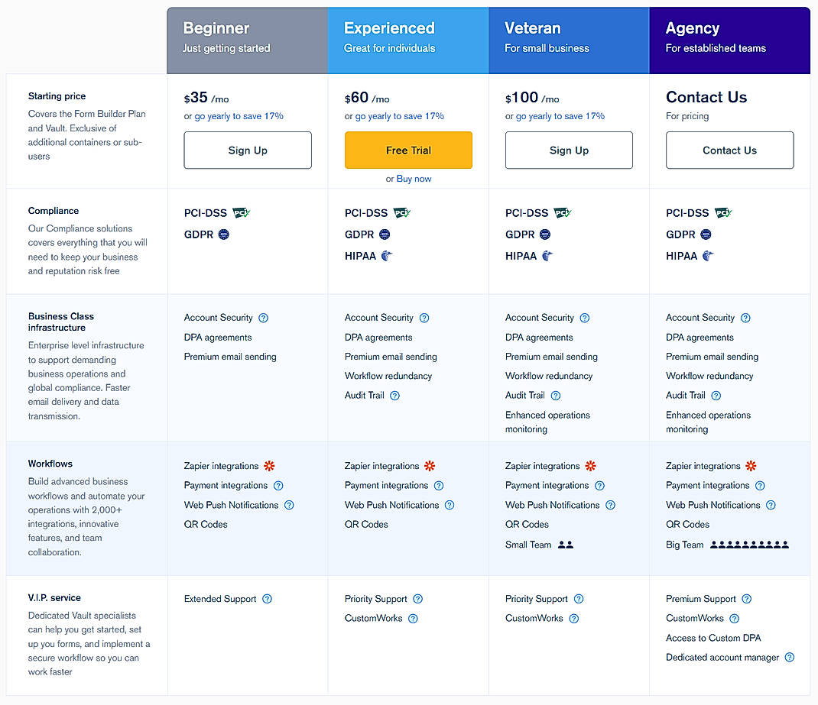This screenshot has width=818, height=705.
Task: Start the Free Trial for Experienced plan
Action: click(x=408, y=150)
